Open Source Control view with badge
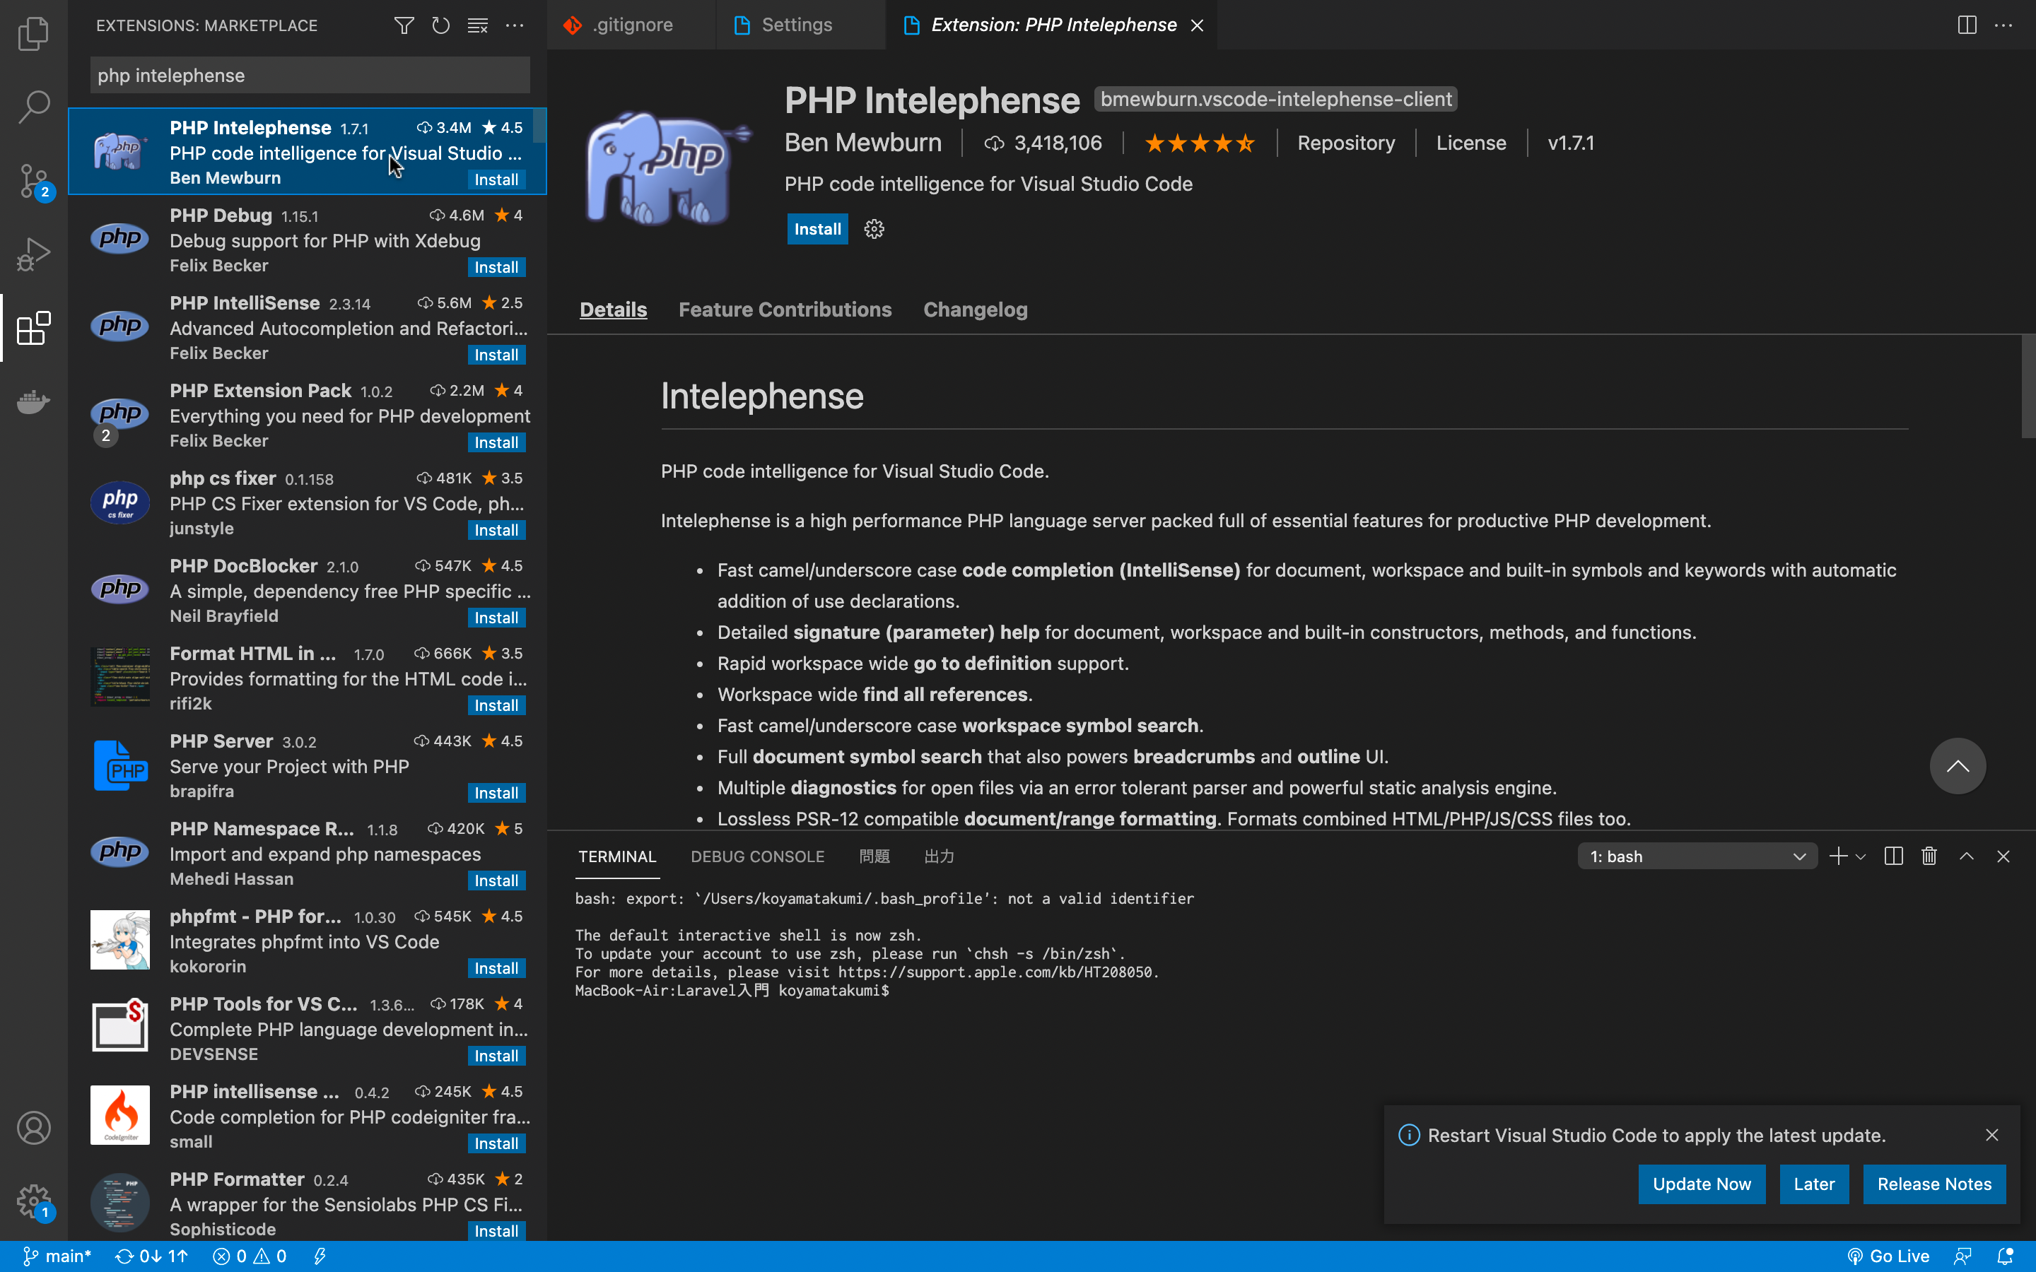 pyautogui.click(x=34, y=180)
